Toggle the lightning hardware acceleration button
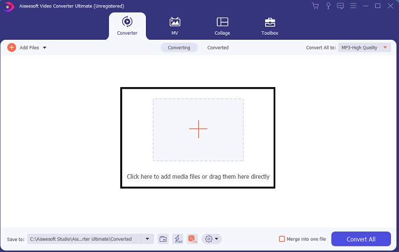 coord(177,239)
